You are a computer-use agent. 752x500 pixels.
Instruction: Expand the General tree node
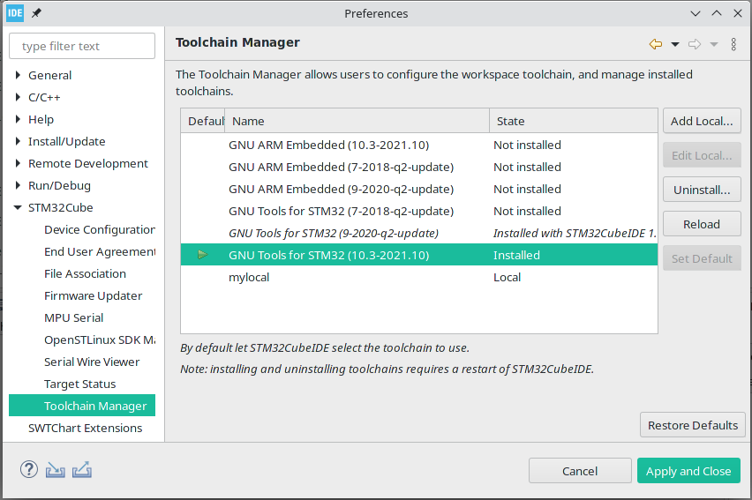(18, 75)
